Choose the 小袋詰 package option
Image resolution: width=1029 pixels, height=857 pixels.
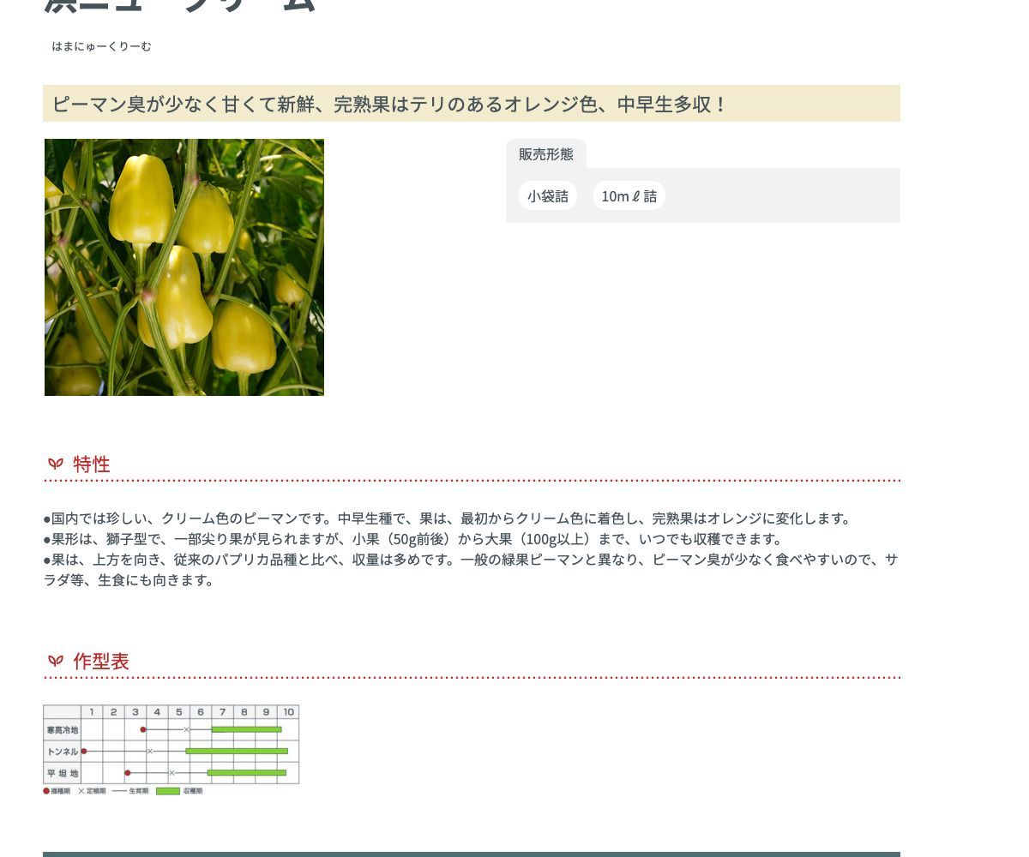pos(547,196)
